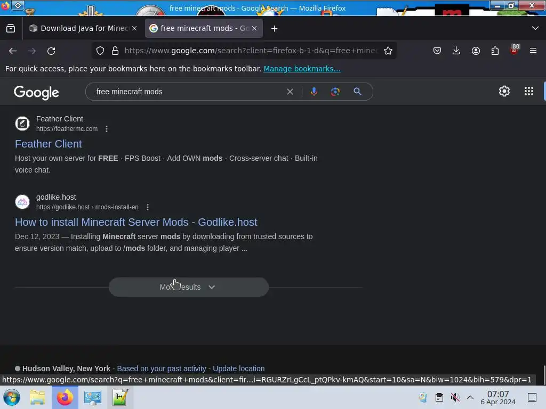Click the Feather Client site favicon
The height and width of the screenshot is (409, 546).
click(x=22, y=124)
